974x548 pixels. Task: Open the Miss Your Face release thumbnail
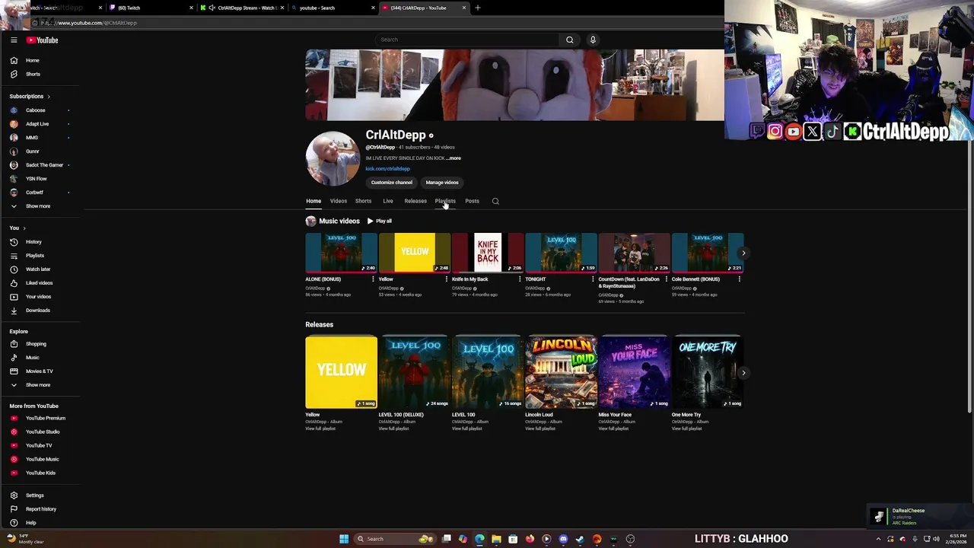point(634,372)
